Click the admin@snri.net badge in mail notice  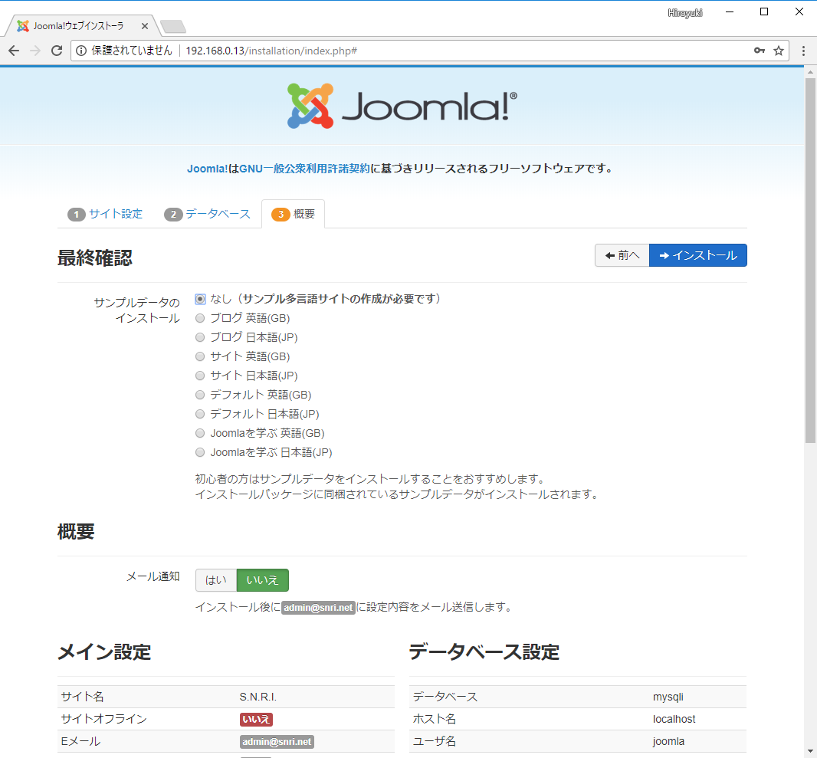tap(318, 608)
